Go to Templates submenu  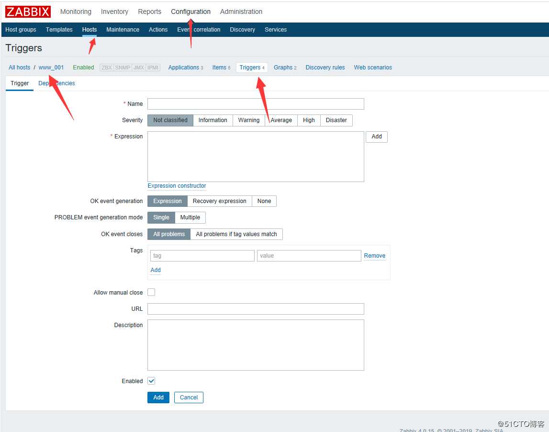click(x=59, y=29)
